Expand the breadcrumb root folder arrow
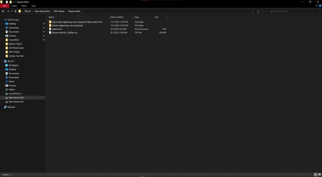 point(23,11)
